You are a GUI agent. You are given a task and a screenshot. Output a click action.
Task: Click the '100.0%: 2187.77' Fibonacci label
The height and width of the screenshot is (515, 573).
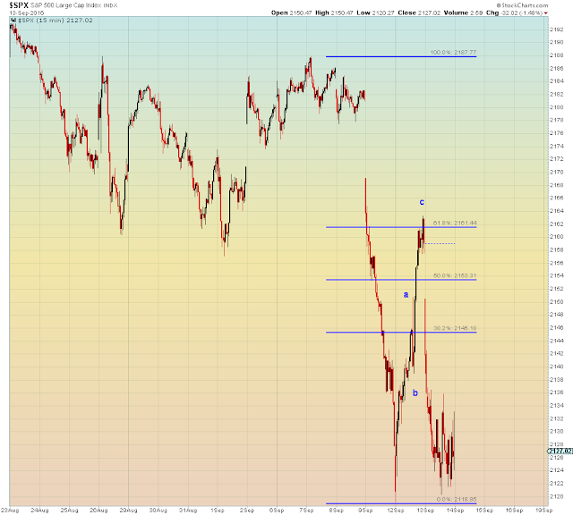tap(454, 53)
